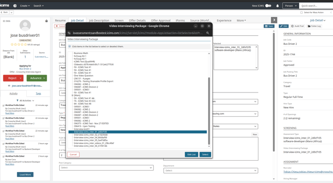Open the Advance button dropdown arrow
Image resolution: width=333 pixels, height=183 pixels.
(44, 78)
